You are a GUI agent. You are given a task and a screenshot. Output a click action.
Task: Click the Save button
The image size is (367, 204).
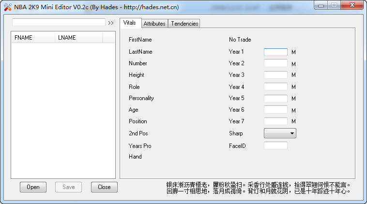pos(69,187)
